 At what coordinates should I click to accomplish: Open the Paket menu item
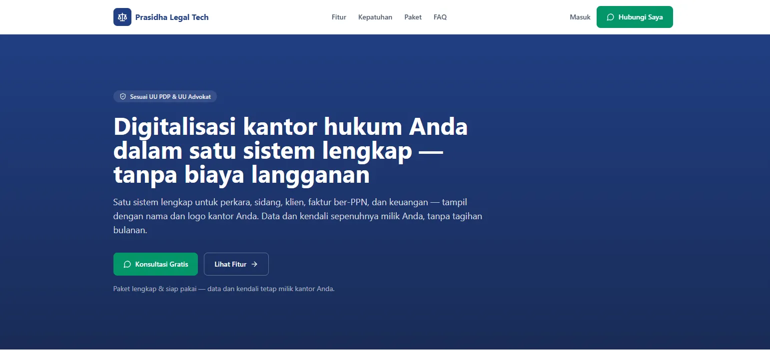click(x=413, y=17)
